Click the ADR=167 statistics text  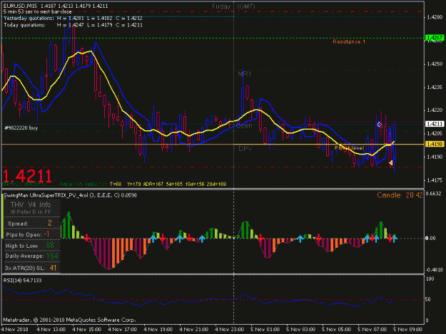click(153, 184)
